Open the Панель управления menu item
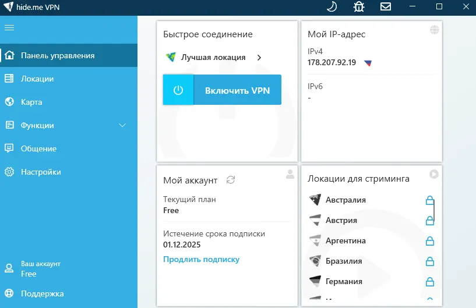The height and width of the screenshot is (308, 476). (x=69, y=55)
